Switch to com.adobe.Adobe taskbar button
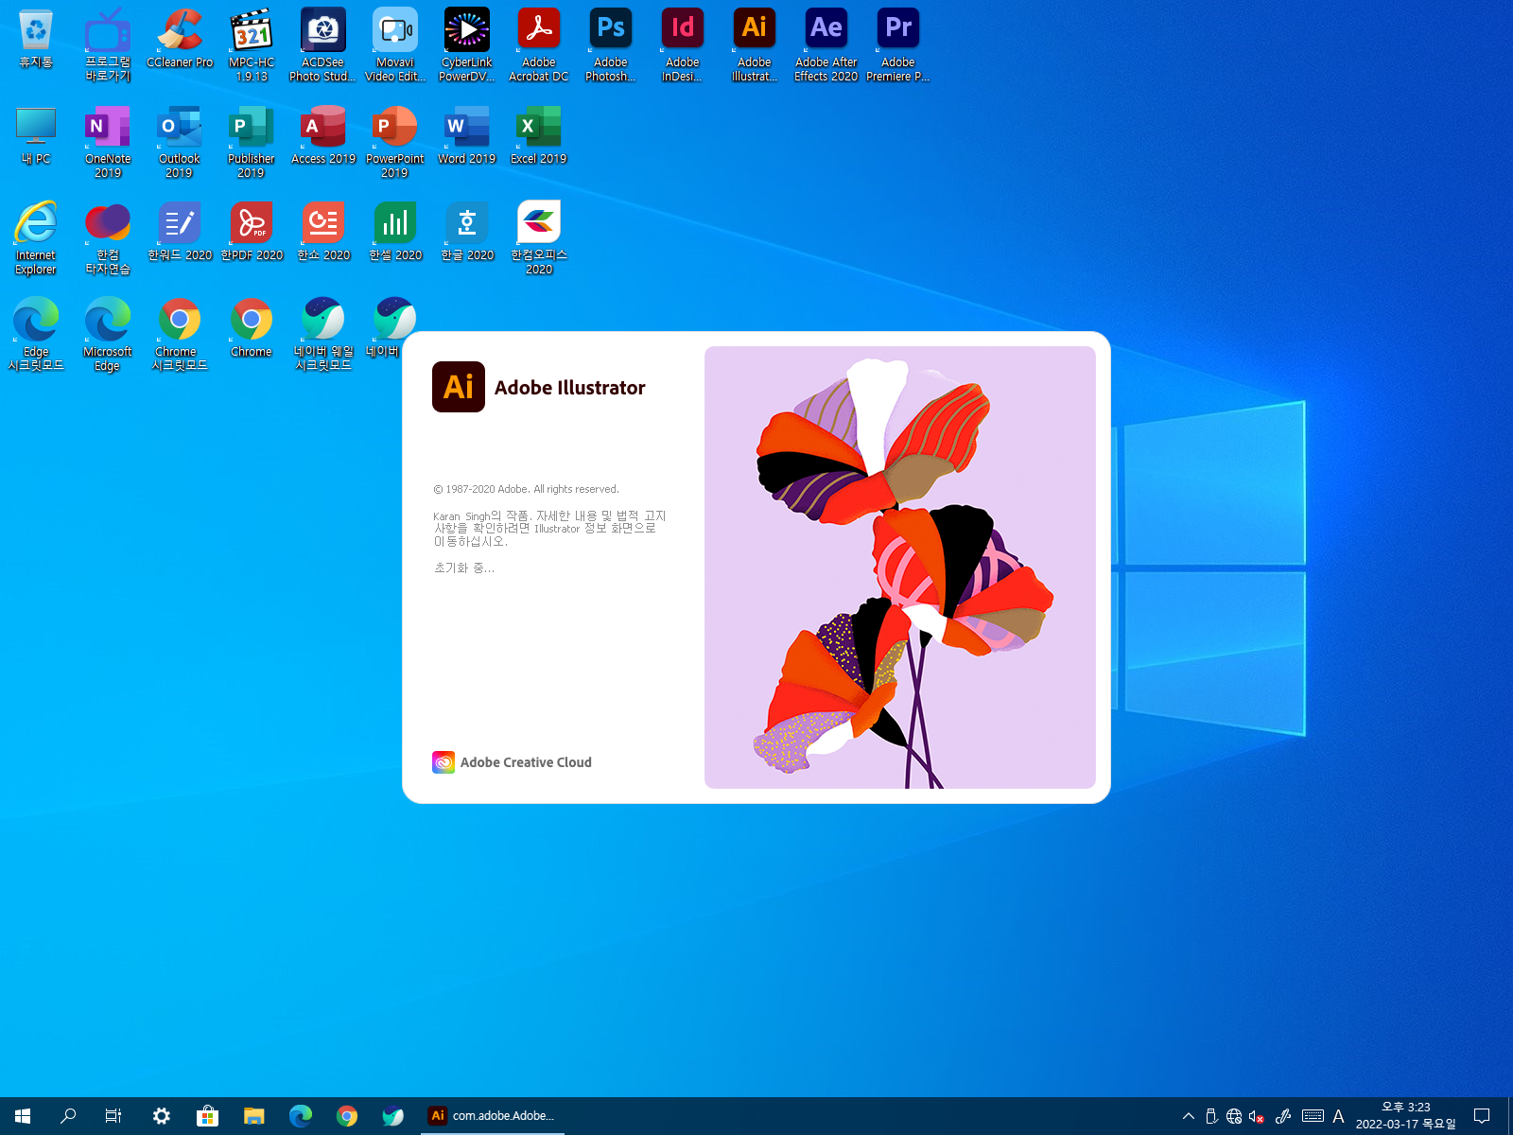Screen dimensions: 1513x1135 point(492,1116)
